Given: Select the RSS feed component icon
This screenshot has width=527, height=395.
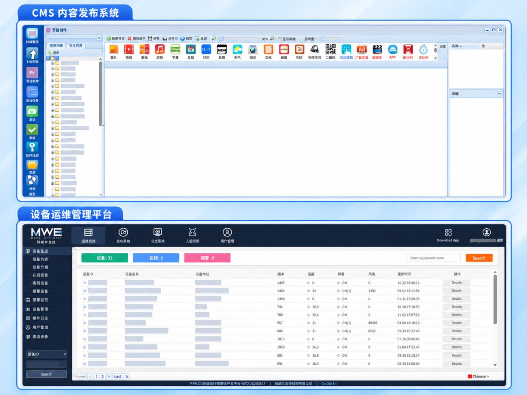Looking at the screenshot, I should [299, 51].
